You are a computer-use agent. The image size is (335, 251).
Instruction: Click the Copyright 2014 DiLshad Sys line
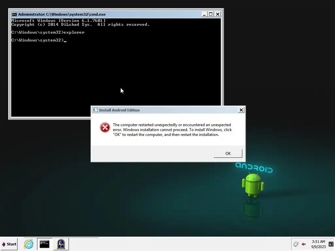80,25
